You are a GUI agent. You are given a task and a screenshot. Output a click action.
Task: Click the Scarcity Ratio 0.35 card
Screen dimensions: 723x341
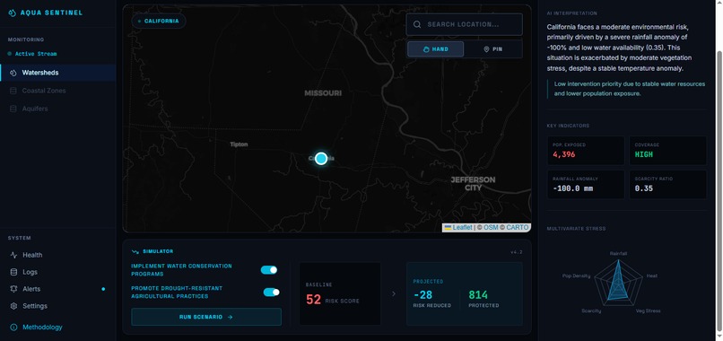tap(667, 185)
